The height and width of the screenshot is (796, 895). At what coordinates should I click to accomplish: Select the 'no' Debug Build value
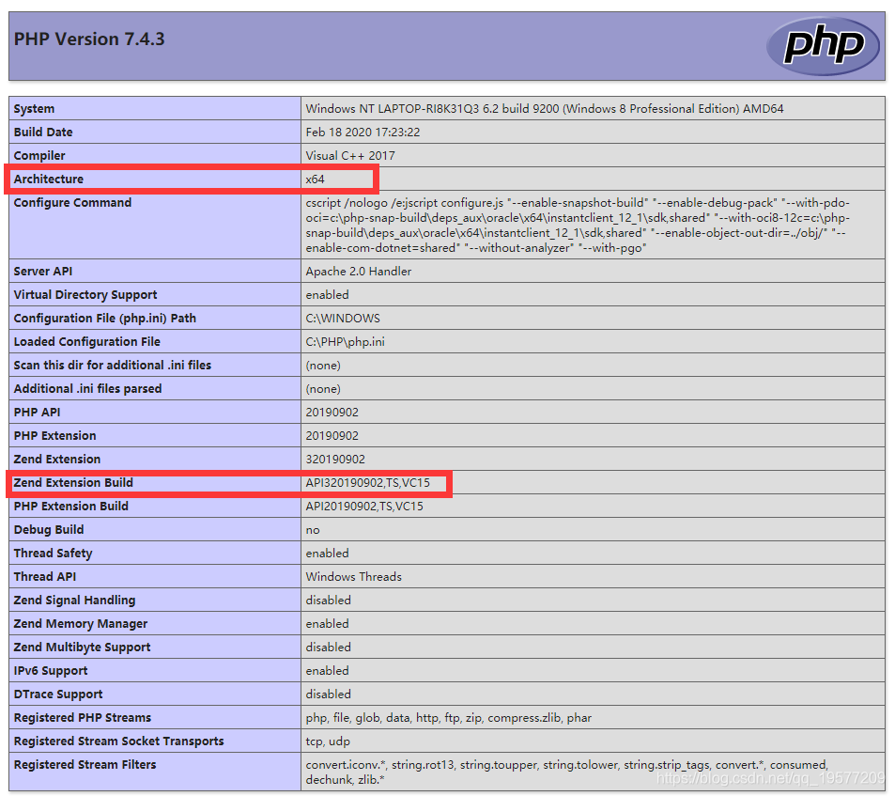coord(312,530)
